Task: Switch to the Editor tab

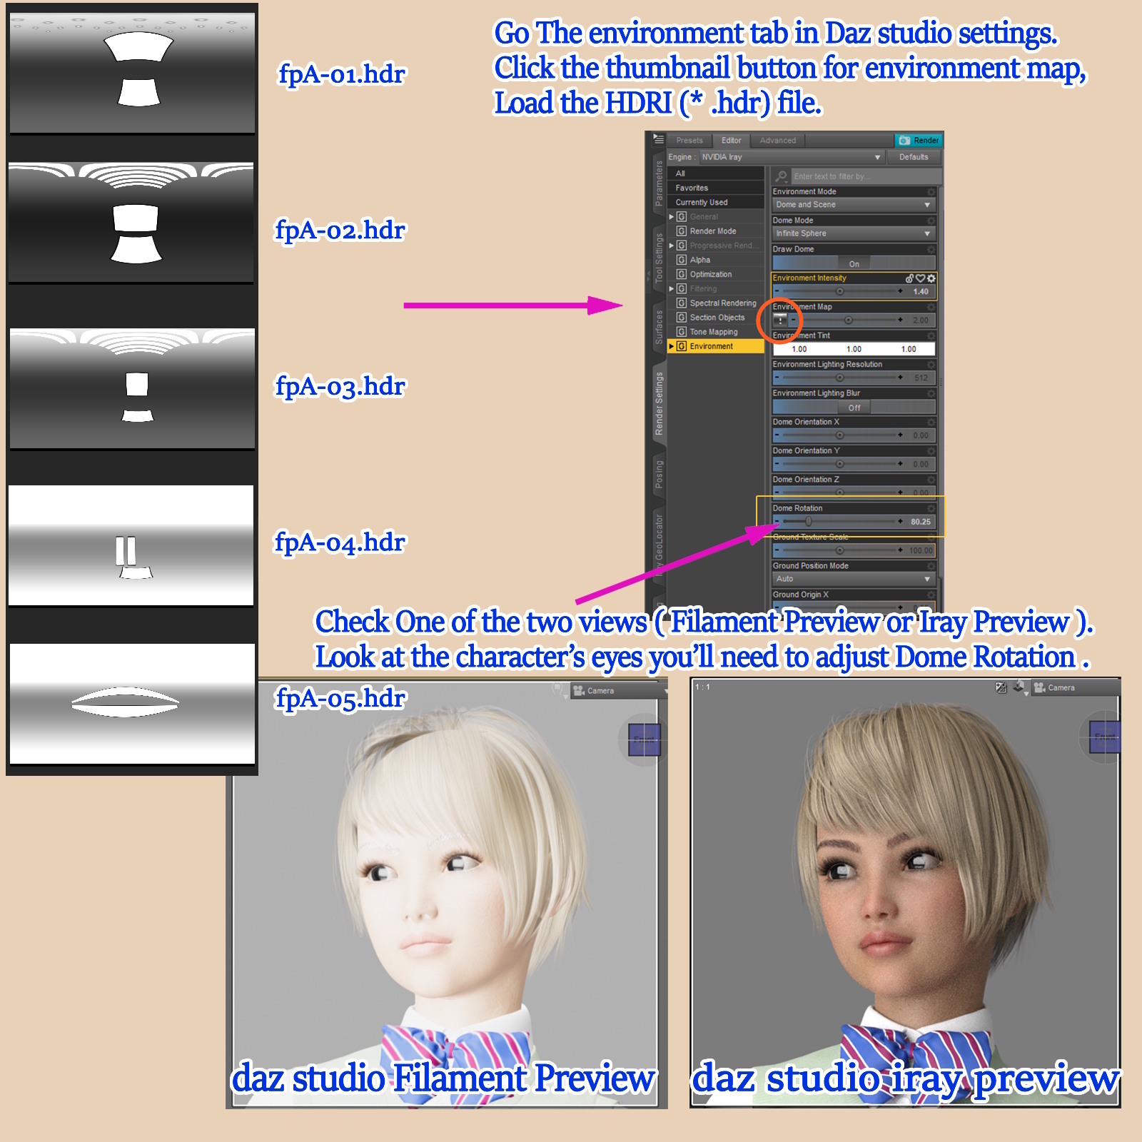Action: pos(731,141)
